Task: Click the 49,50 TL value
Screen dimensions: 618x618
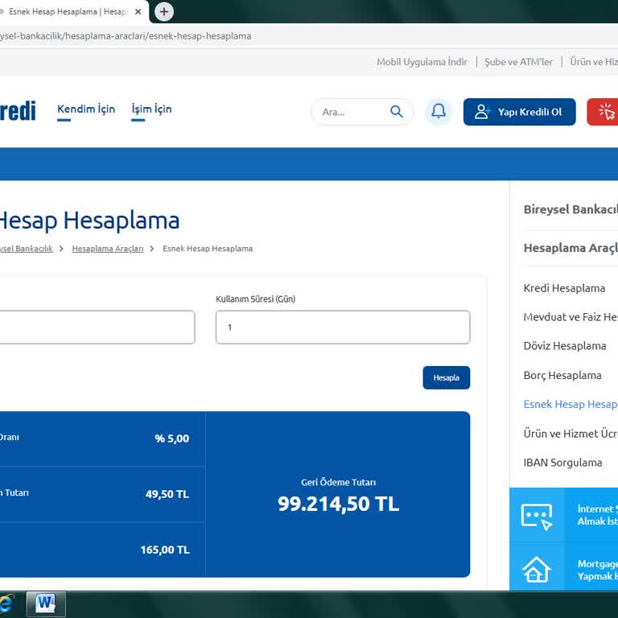Action: coord(167,494)
